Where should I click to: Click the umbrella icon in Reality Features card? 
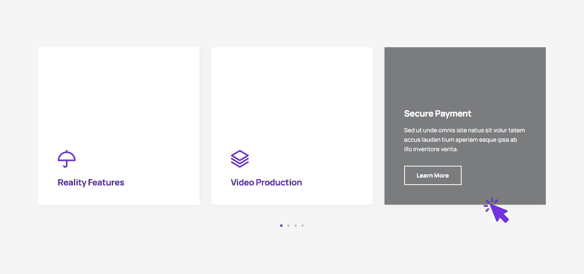67,159
